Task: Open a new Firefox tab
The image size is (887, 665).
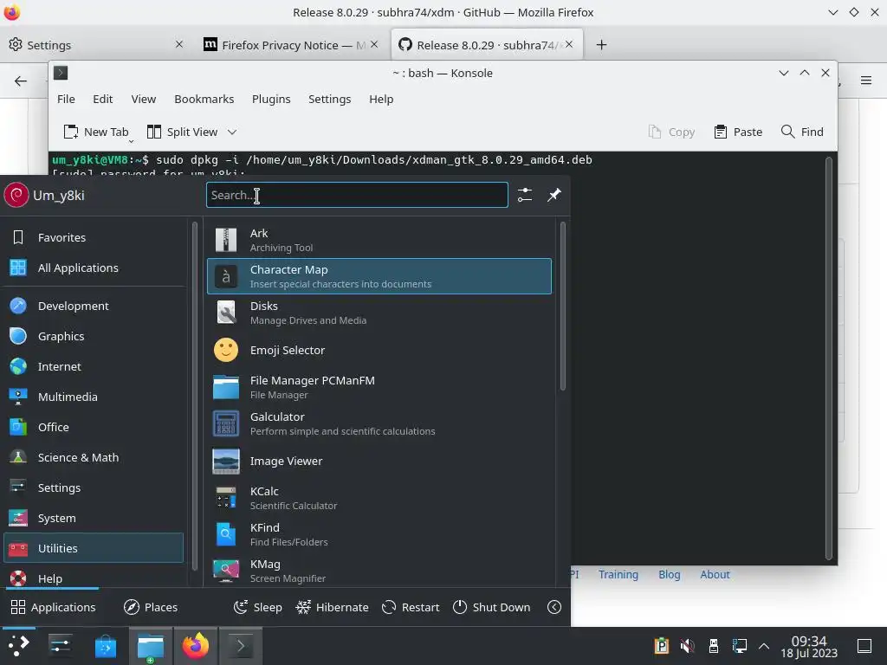Action: pyautogui.click(x=601, y=45)
